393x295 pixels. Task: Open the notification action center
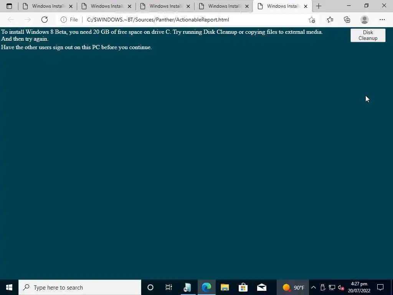point(380,287)
